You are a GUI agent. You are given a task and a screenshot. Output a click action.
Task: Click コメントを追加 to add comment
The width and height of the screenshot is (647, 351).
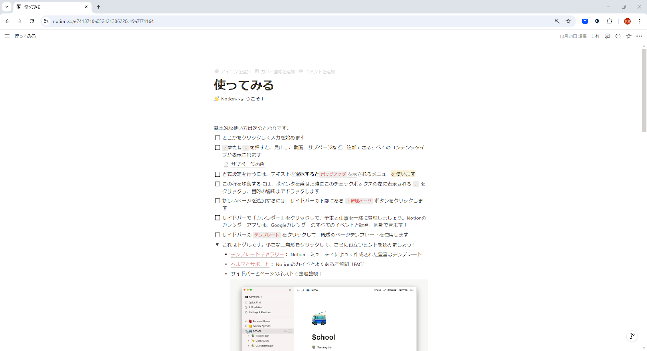click(317, 72)
